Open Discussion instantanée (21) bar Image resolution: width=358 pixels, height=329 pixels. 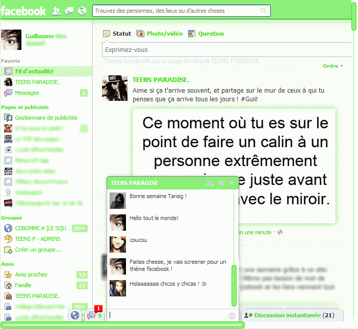[292, 315]
